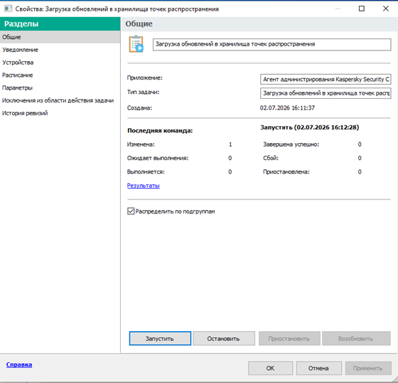
Task: Click the Остановить button
Action: 224,338
